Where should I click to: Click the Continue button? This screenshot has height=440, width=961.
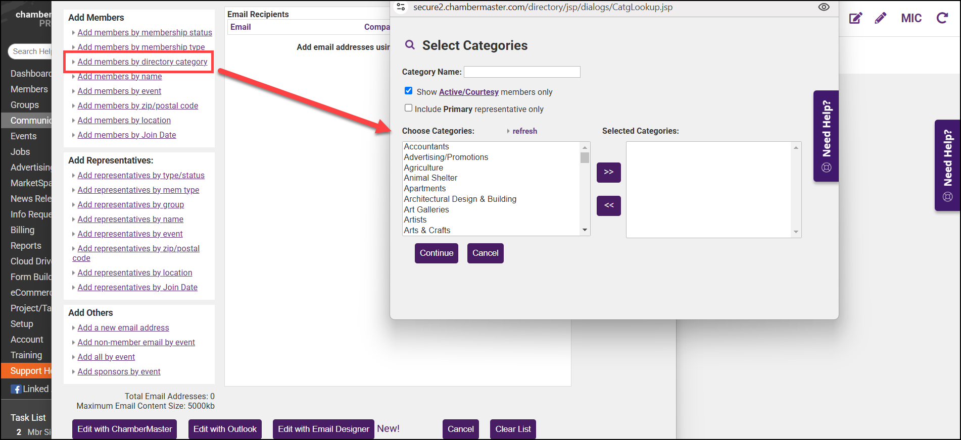[436, 253]
